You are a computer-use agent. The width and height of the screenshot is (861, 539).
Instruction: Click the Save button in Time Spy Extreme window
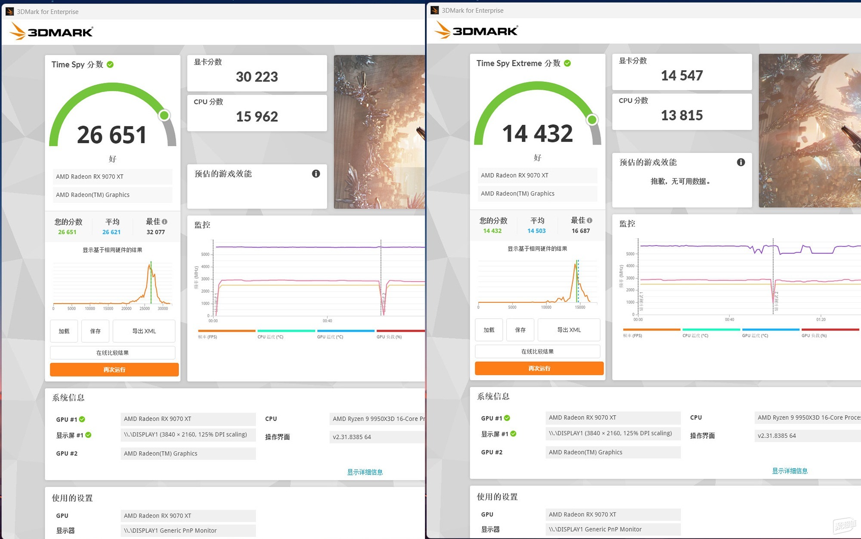(520, 330)
